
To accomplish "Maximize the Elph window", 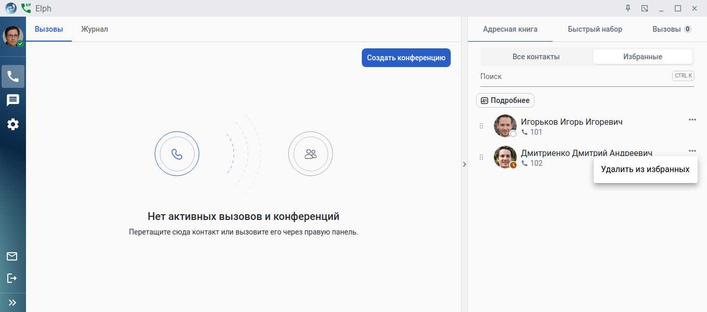I will pos(678,8).
